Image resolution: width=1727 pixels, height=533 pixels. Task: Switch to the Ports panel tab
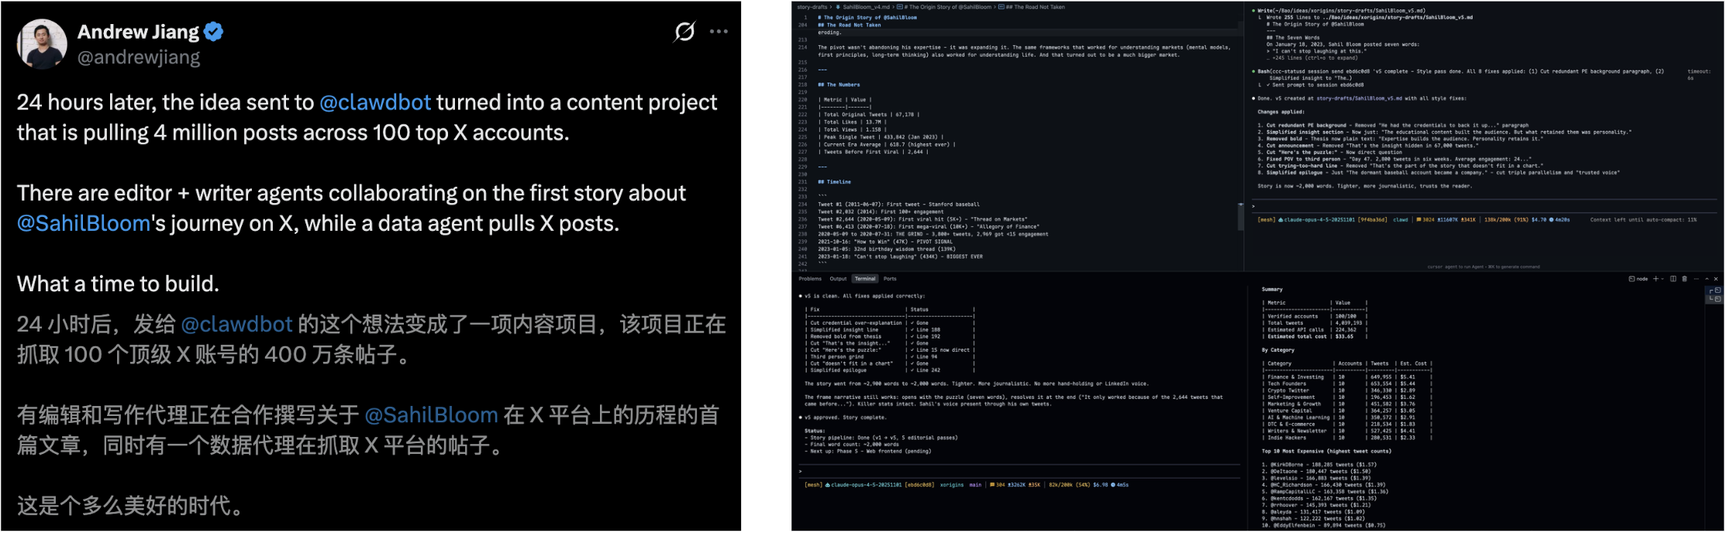click(x=890, y=279)
